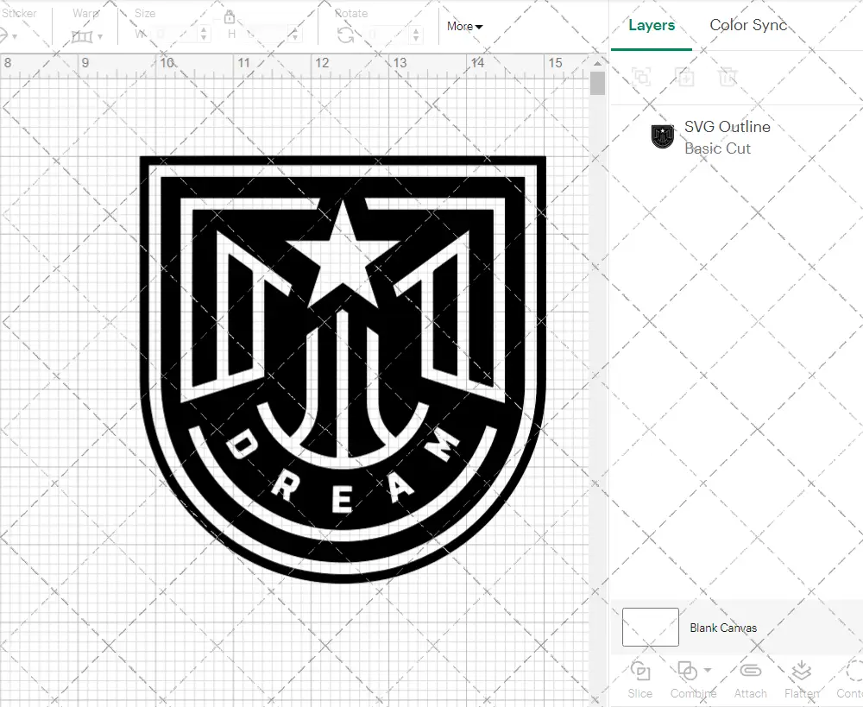Click the canvas vertical scrollbar thumb

(597, 84)
